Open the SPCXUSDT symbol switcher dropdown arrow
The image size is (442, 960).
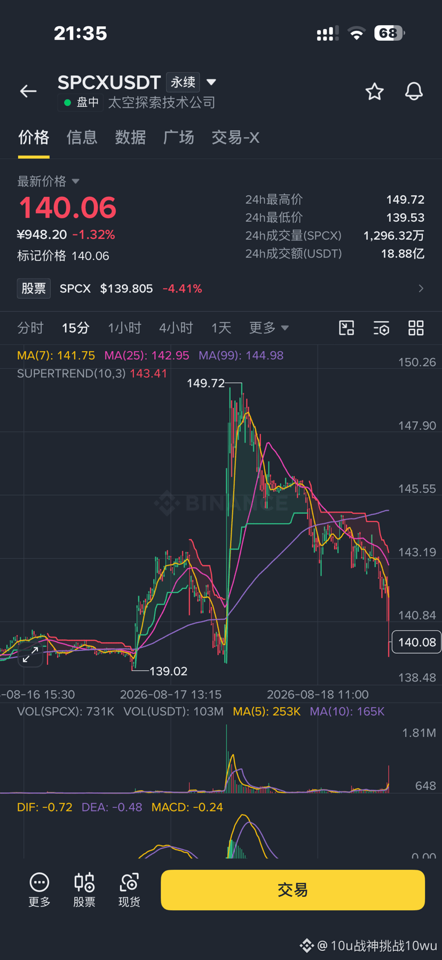(211, 82)
